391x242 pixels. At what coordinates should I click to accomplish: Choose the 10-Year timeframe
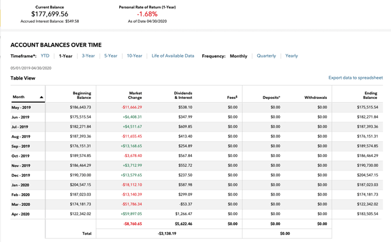point(134,56)
